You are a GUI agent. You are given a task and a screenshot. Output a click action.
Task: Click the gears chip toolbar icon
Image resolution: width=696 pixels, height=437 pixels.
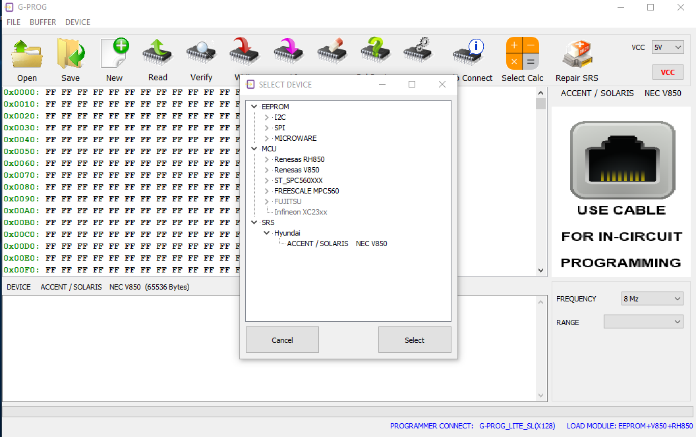pos(418,49)
